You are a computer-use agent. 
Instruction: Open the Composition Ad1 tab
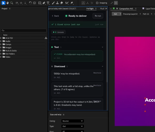point(126,9)
